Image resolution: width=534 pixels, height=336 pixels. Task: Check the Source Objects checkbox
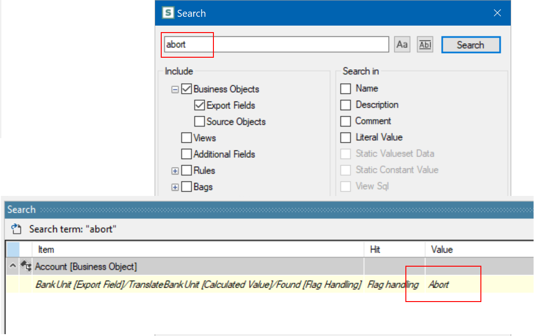(x=199, y=121)
